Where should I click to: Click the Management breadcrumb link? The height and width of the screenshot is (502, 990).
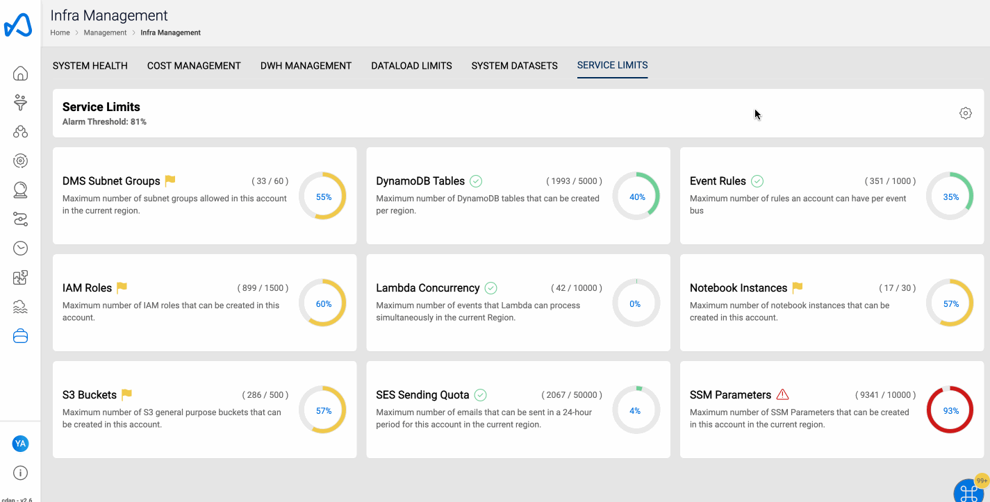(x=106, y=33)
